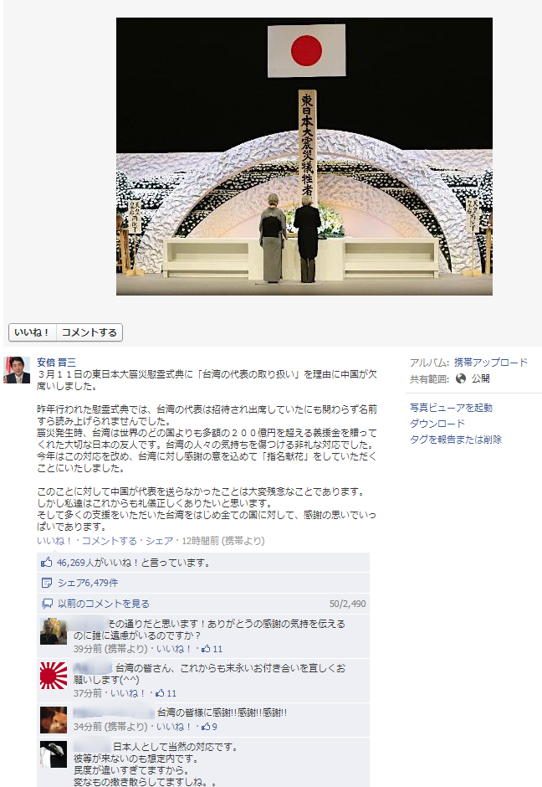Click the comment bubble icon for 以前のコメントを見る
This screenshot has width=542, height=787.
click(x=47, y=604)
